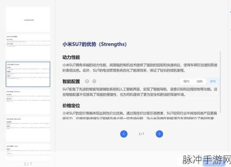Click the 缩写 button in the 智能配置 row
Viewport: 231px width, 167px height.
pos(186,81)
